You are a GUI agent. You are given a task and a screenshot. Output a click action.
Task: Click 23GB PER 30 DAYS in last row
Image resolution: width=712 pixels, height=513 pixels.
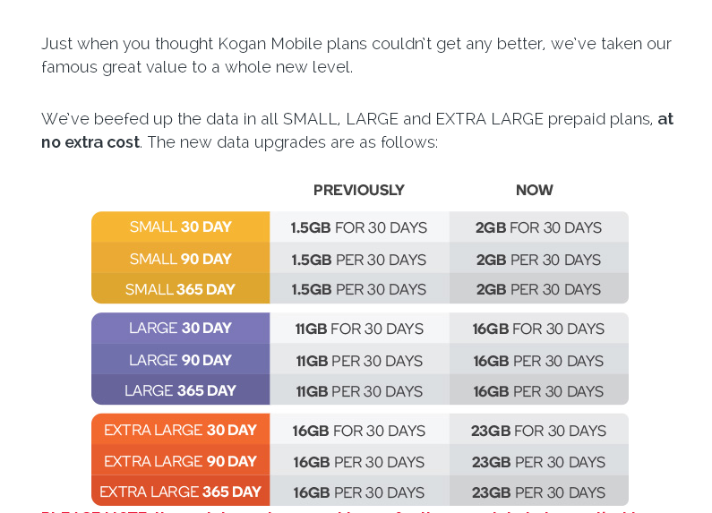(x=538, y=492)
